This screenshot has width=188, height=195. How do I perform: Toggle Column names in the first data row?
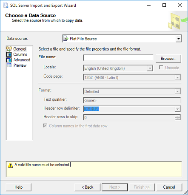click(45, 126)
